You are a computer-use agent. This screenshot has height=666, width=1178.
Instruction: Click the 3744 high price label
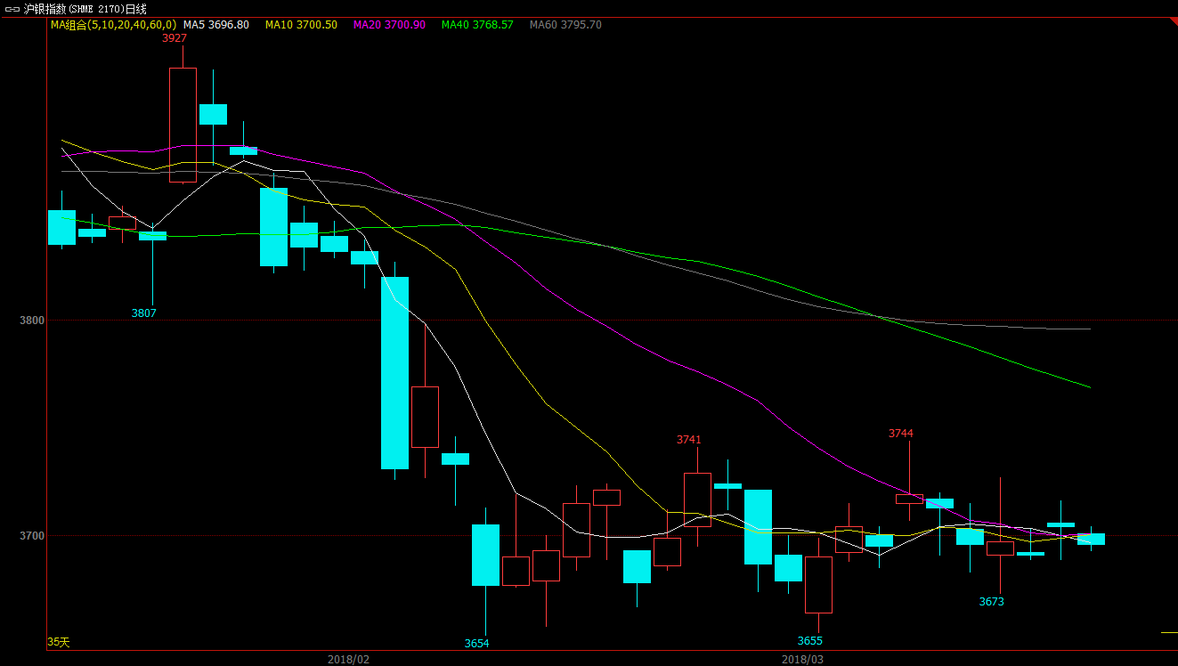[901, 434]
